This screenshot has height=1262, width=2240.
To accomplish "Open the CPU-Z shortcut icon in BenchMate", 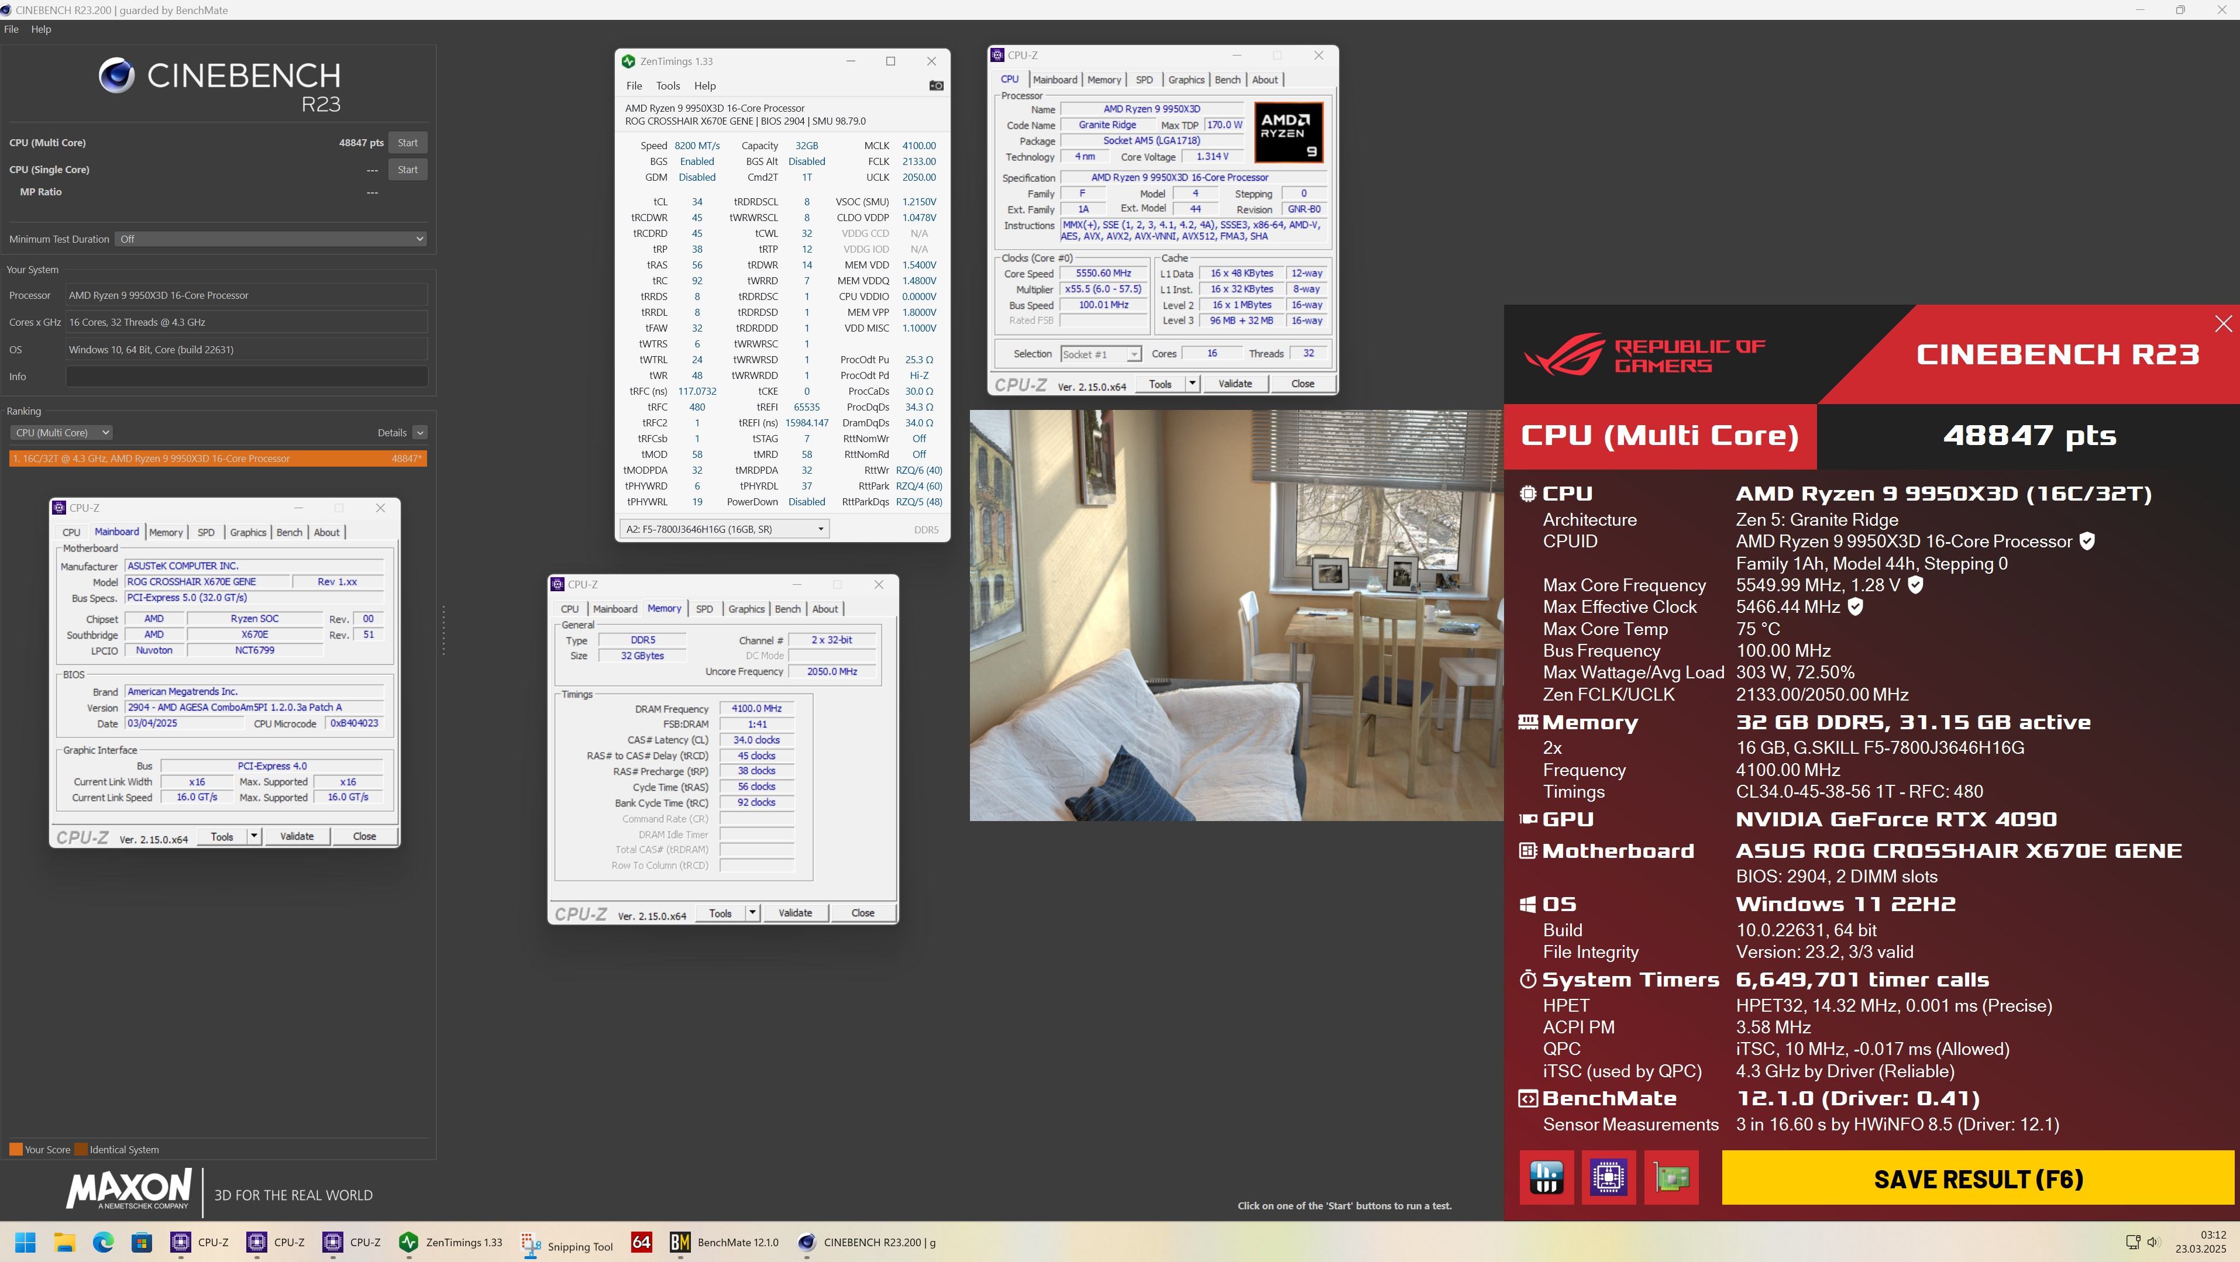I will tap(1609, 1178).
